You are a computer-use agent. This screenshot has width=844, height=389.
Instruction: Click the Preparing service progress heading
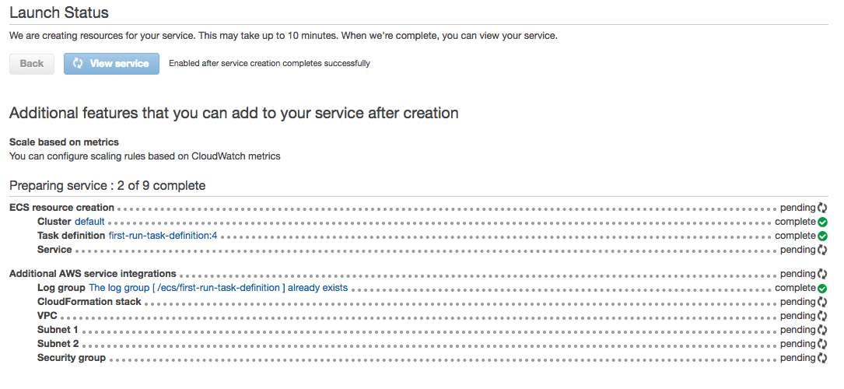[107, 186]
